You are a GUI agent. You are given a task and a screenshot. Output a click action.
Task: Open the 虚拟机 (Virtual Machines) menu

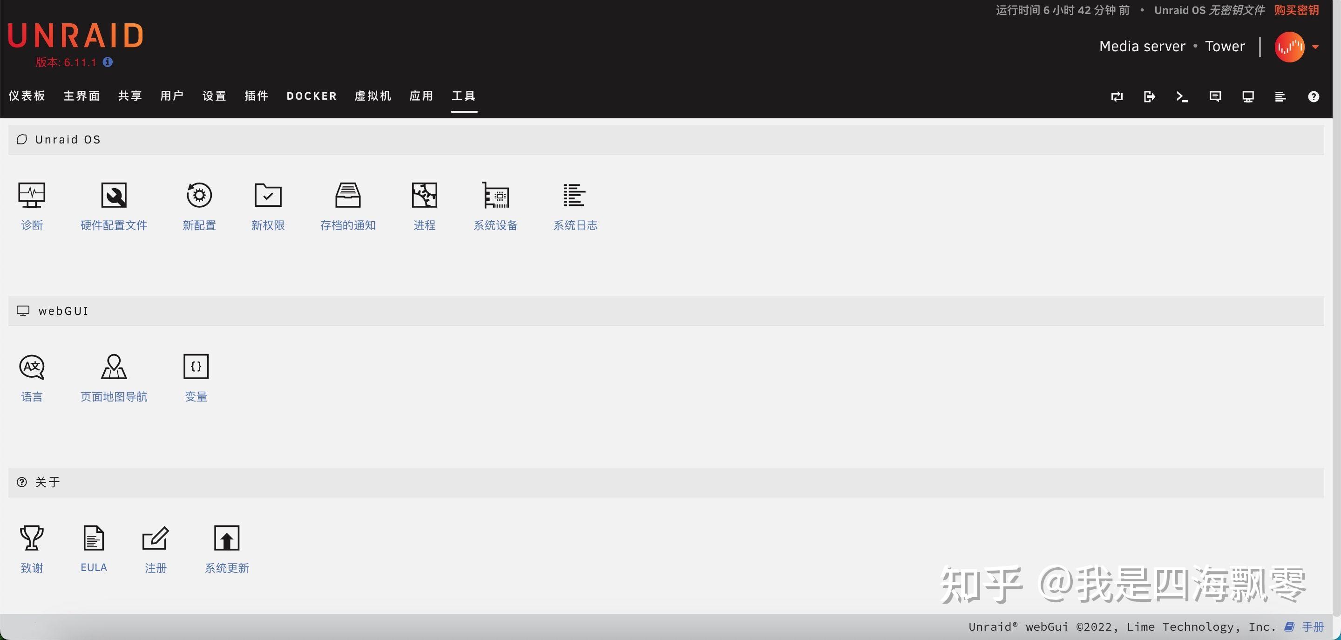372,96
